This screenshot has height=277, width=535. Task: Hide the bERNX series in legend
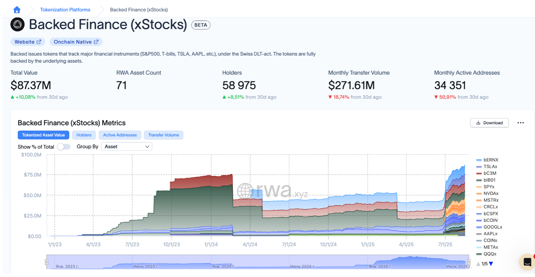pyautogui.click(x=490, y=160)
